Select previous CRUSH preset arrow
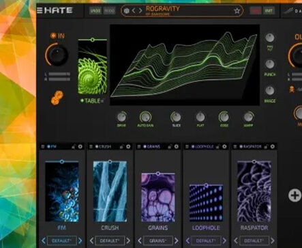 91,240
